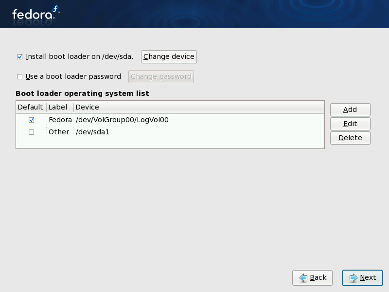The height and width of the screenshot is (292, 389).
Task: Uncheck Install boot loader on /dev/sda
Action: (x=20, y=57)
